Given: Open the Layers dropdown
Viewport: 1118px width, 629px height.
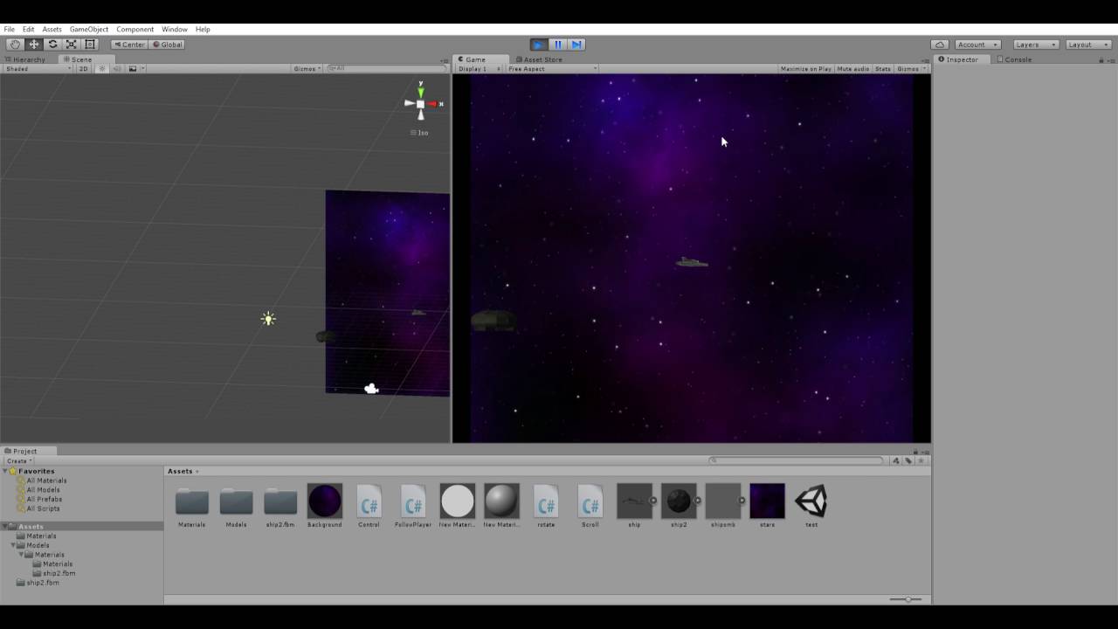Looking at the screenshot, I should pyautogui.click(x=1036, y=45).
